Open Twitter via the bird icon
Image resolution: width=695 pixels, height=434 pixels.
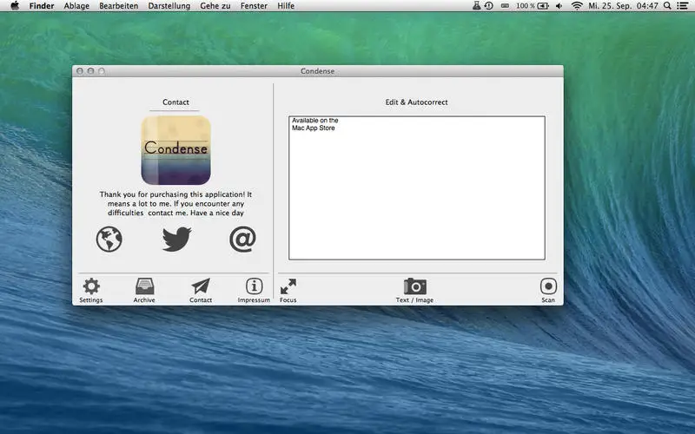pyautogui.click(x=176, y=240)
